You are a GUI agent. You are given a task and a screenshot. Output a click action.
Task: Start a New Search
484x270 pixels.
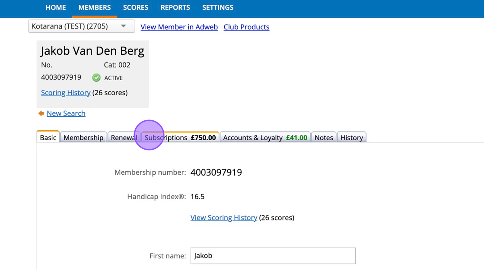(x=66, y=113)
